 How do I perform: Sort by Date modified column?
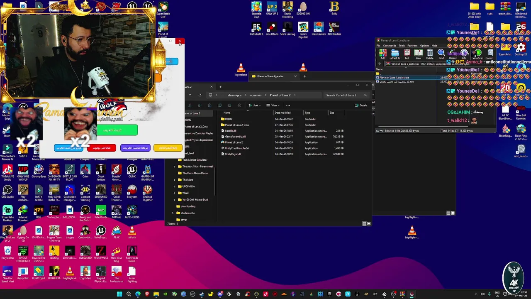(x=283, y=113)
